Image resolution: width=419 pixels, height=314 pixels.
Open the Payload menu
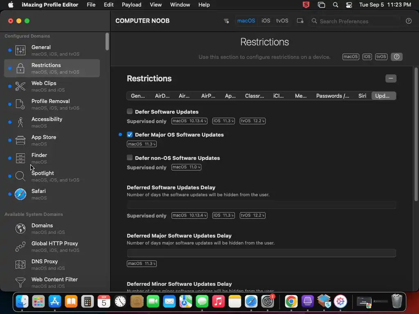pos(131,5)
